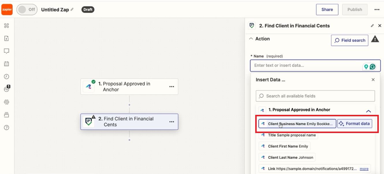Click into the Name required input field
Screen dimensions: 384x174
pos(315,65)
